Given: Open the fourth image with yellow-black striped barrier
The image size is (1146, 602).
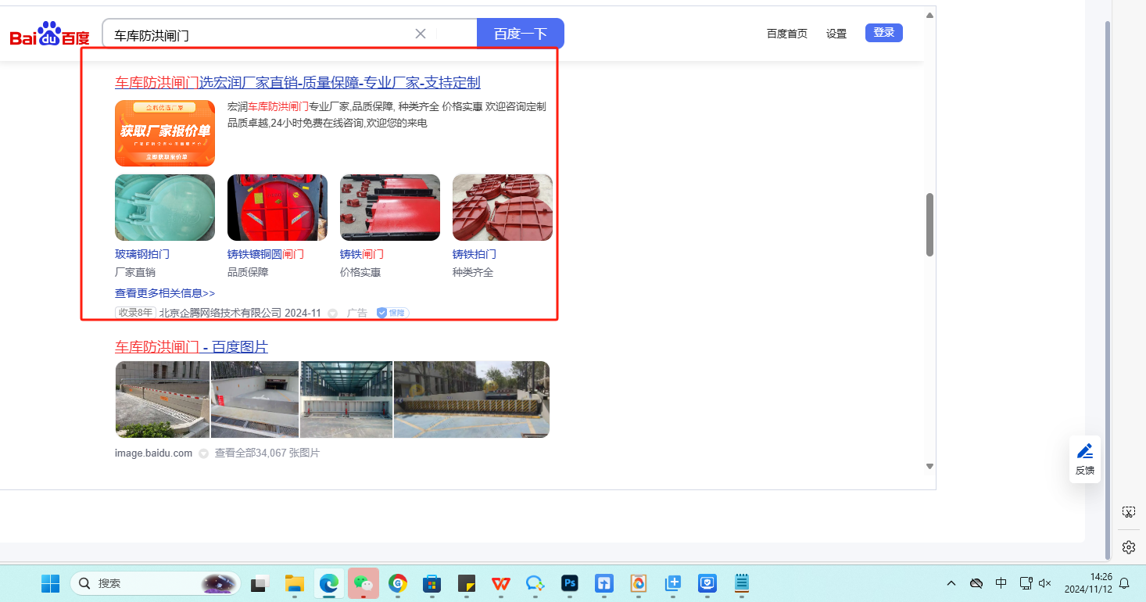Looking at the screenshot, I should click(x=471, y=400).
